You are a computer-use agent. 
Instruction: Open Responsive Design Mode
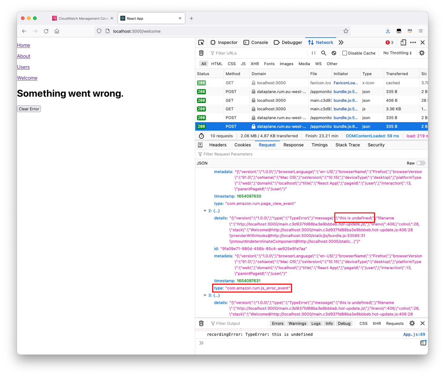point(403,42)
